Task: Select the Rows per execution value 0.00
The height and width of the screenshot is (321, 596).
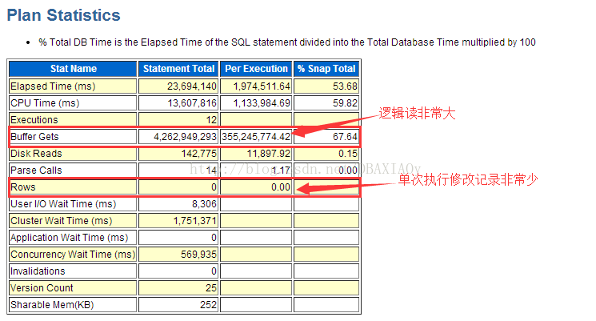Action: tap(281, 187)
